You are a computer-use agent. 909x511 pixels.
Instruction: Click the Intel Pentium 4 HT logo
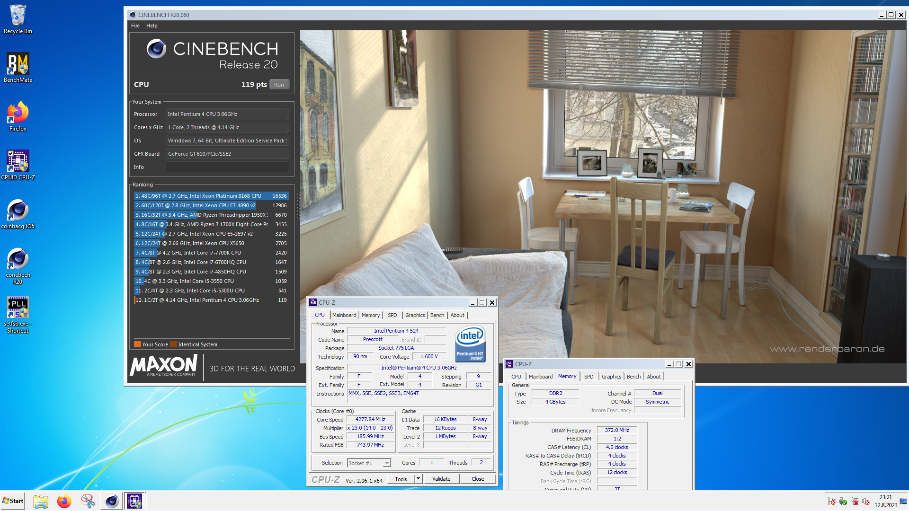[x=470, y=344]
